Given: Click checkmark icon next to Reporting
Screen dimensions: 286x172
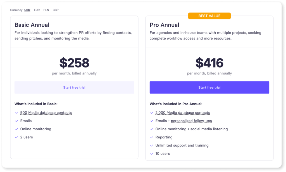Looking at the screenshot, I should click(152, 137).
